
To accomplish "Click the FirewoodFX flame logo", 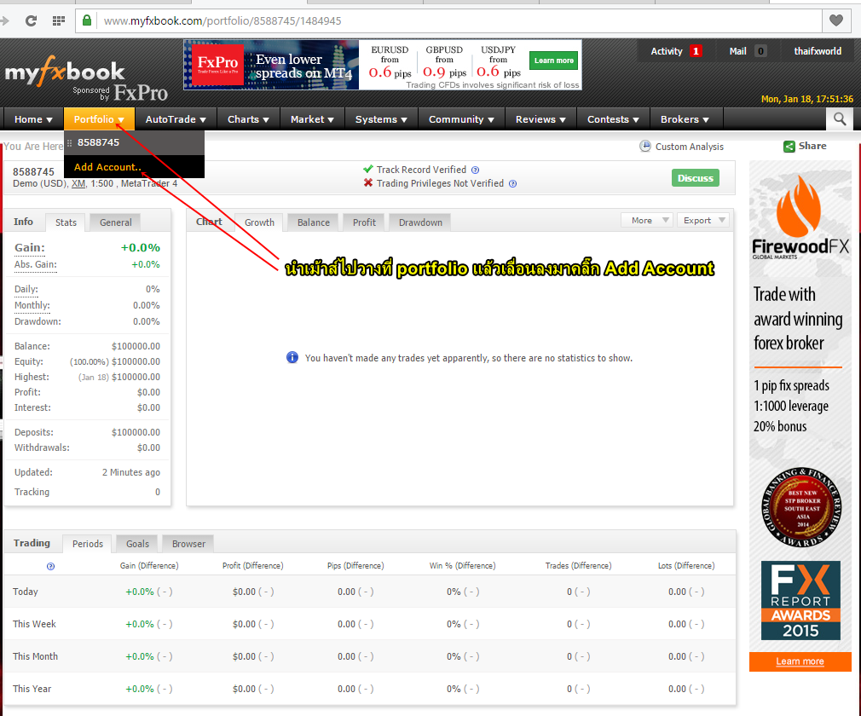I will point(799,206).
